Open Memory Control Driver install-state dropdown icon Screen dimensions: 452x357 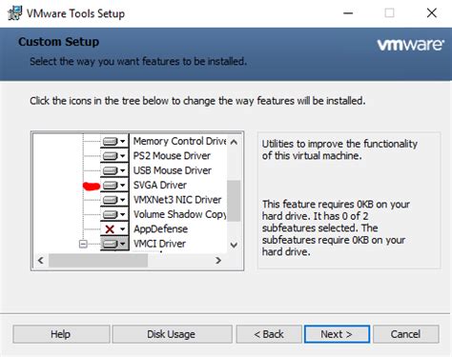pos(114,141)
